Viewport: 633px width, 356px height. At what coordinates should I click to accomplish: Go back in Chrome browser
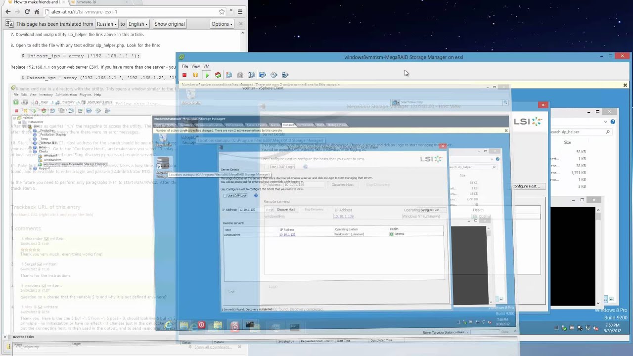(x=7, y=12)
